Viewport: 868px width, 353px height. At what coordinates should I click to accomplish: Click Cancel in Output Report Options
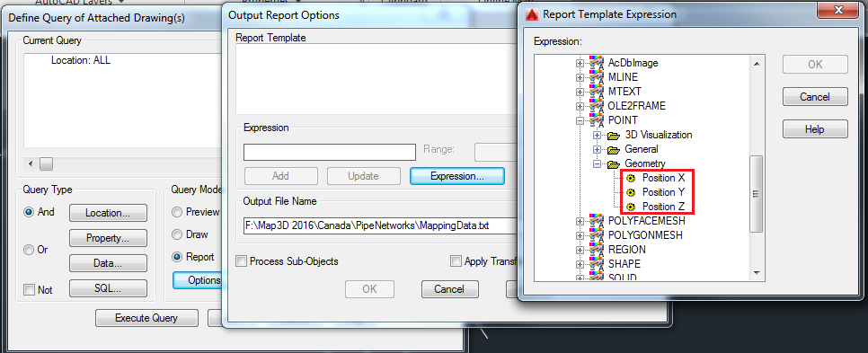click(x=449, y=289)
